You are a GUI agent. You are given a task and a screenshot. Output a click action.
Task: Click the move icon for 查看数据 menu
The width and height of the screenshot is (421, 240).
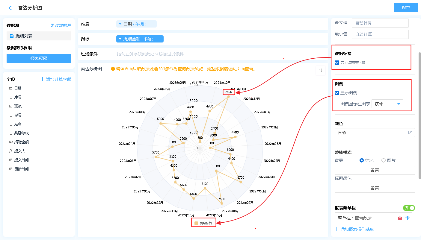pyautogui.click(x=408, y=218)
